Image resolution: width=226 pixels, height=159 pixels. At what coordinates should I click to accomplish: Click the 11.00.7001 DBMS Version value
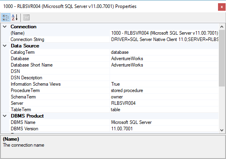(122, 129)
